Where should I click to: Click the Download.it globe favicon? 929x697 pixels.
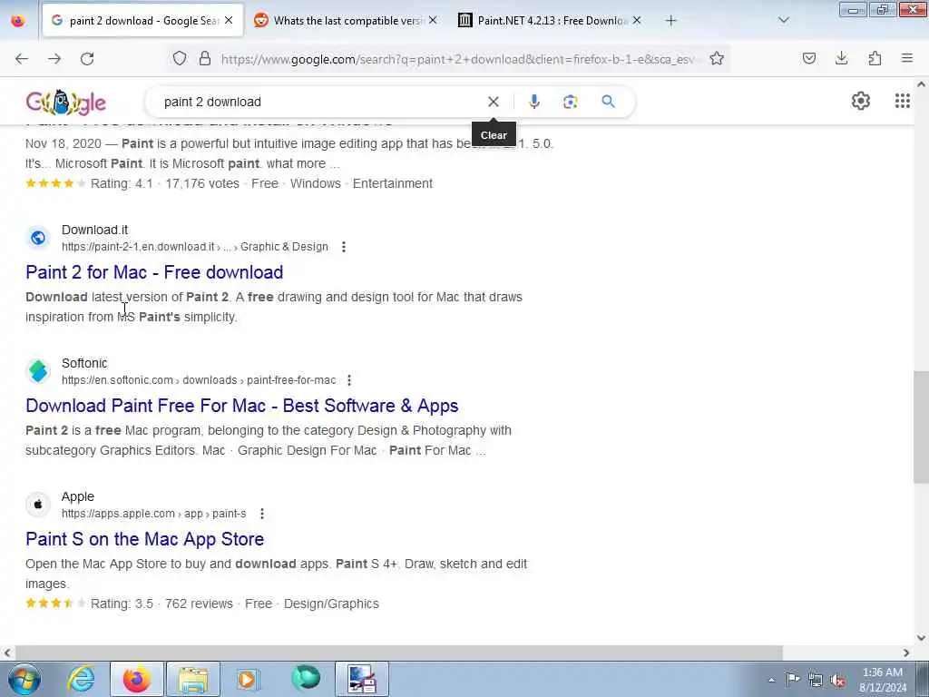[38, 238]
